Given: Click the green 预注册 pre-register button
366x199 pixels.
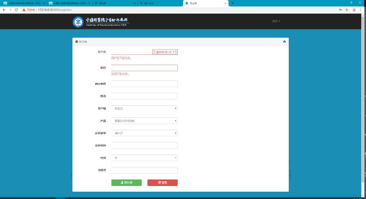Looking at the screenshot, I should (x=126, y=182).
